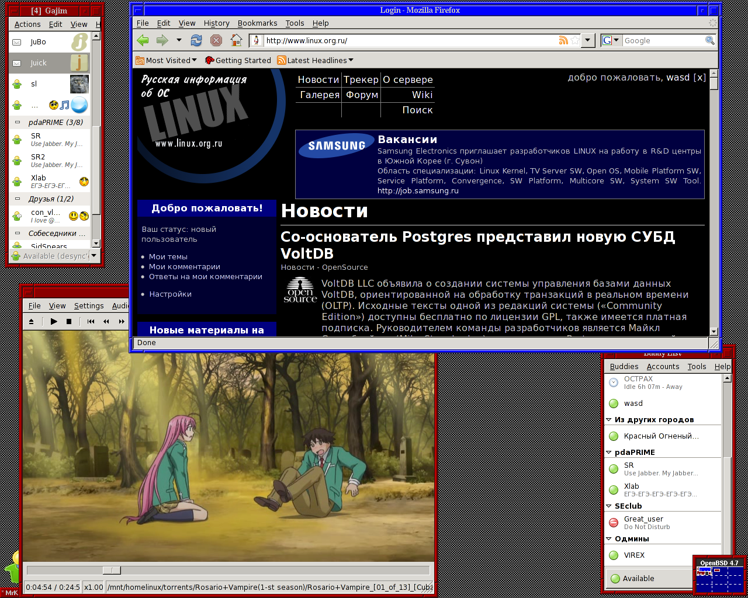Stop video playback with the square button
The image size is (748, 598).
[69, 321]
